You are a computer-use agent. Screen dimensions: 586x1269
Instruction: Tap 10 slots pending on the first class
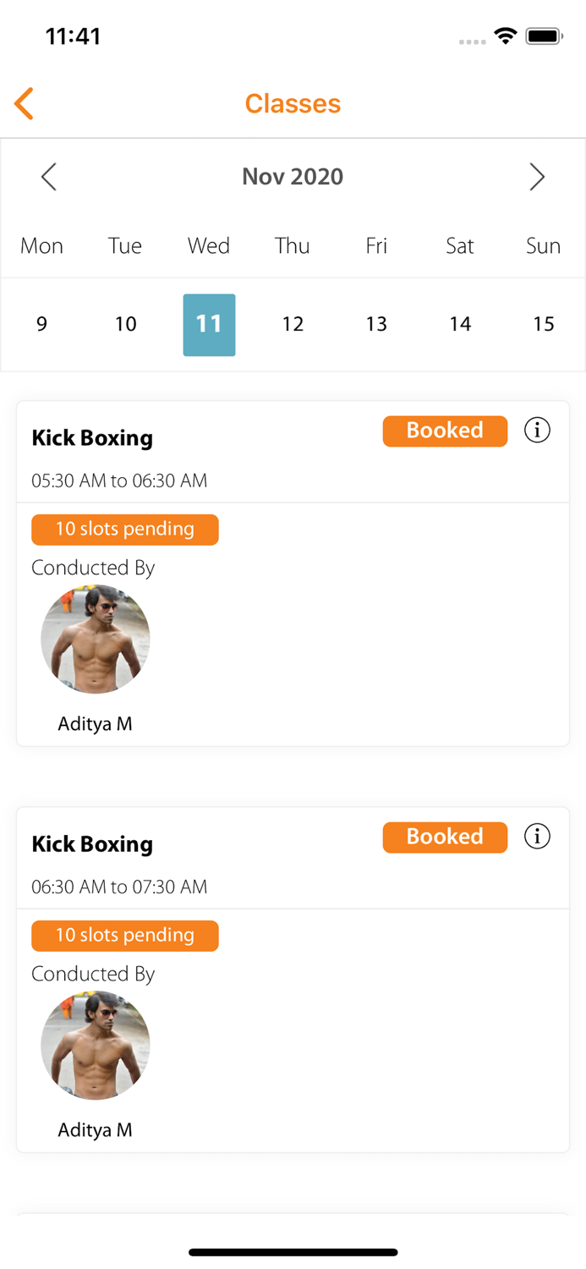click(125, 530)
